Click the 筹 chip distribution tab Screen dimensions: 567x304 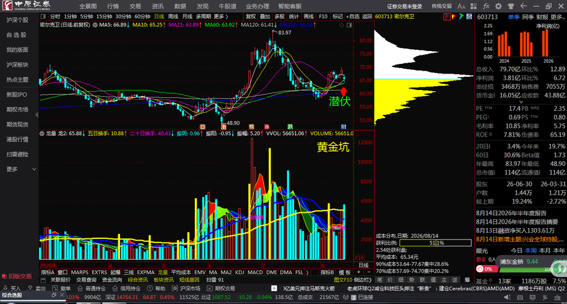467,280
